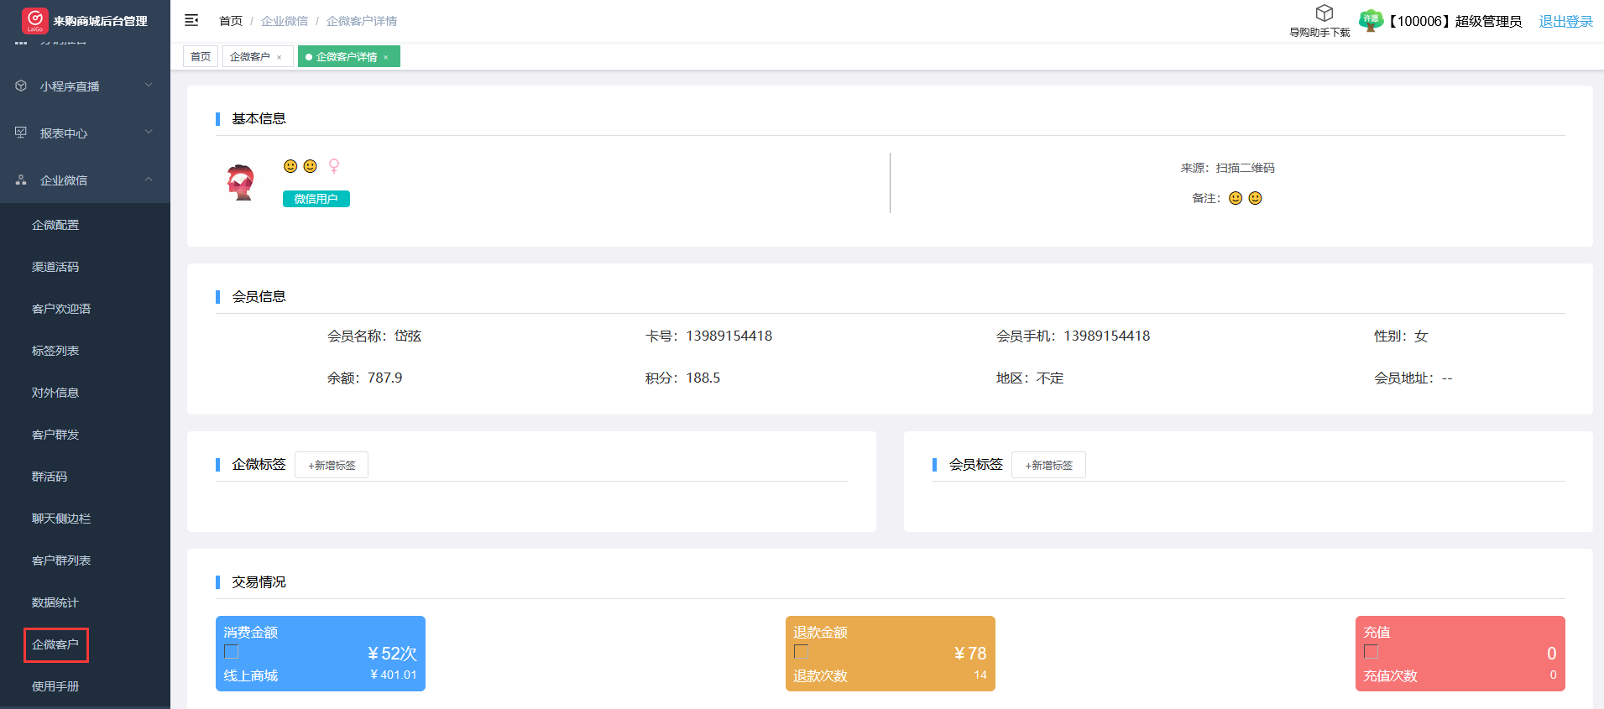Switch to the 首页 tab

[x=201, y=56]
